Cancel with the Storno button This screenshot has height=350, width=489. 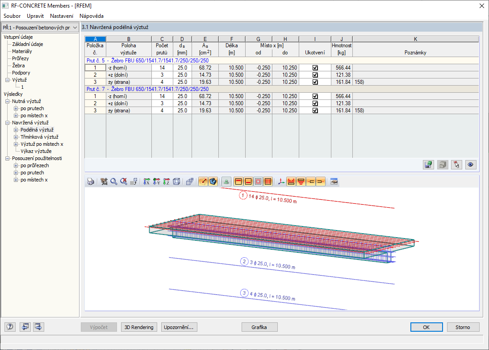463,327
